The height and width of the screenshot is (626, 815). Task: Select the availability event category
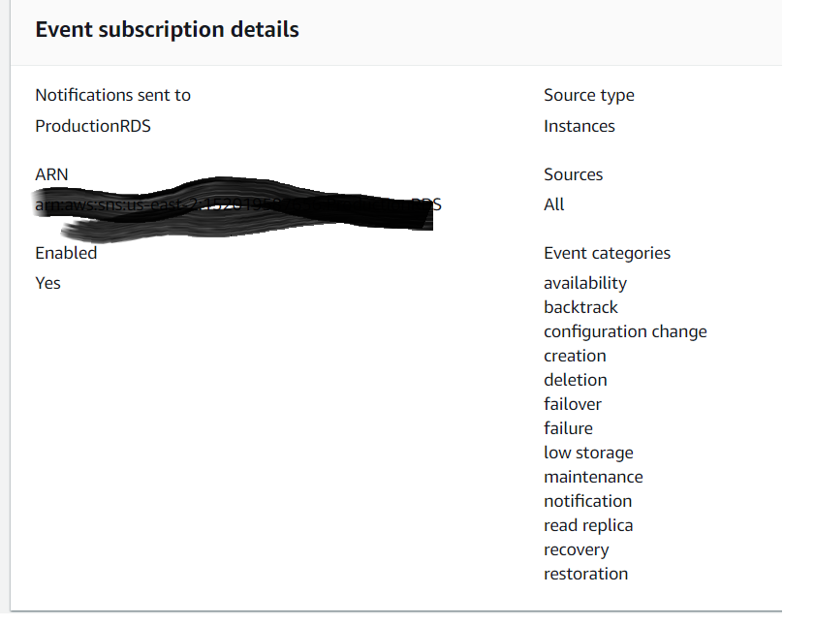[x=585, y=283]
